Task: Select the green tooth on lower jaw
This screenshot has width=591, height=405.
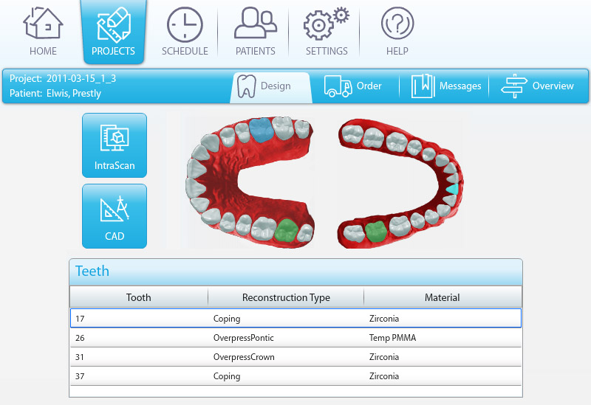Action: [376, 232]
